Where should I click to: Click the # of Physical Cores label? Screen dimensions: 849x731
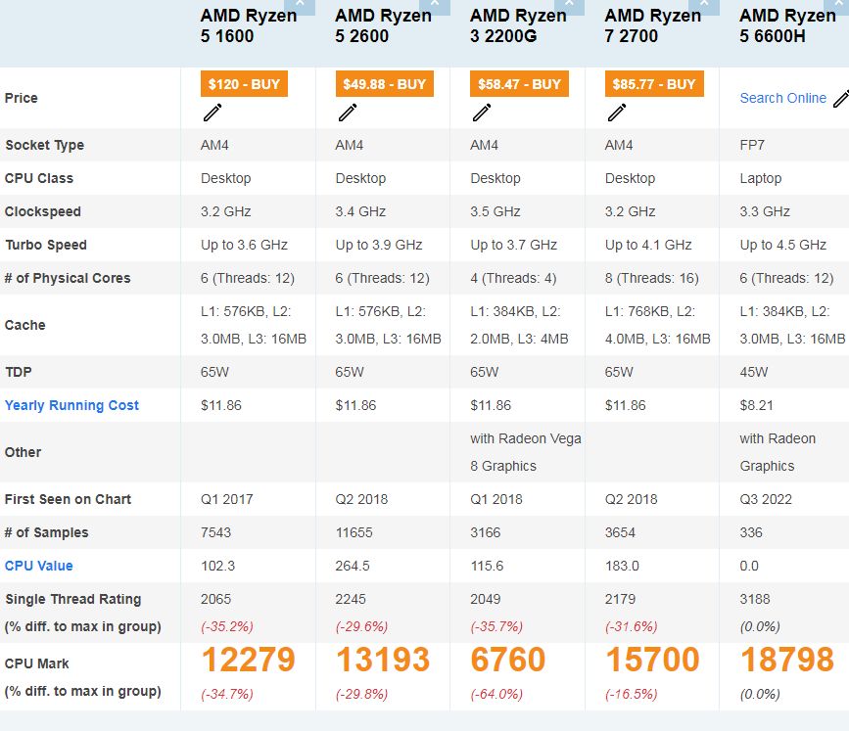pos(68,278)
